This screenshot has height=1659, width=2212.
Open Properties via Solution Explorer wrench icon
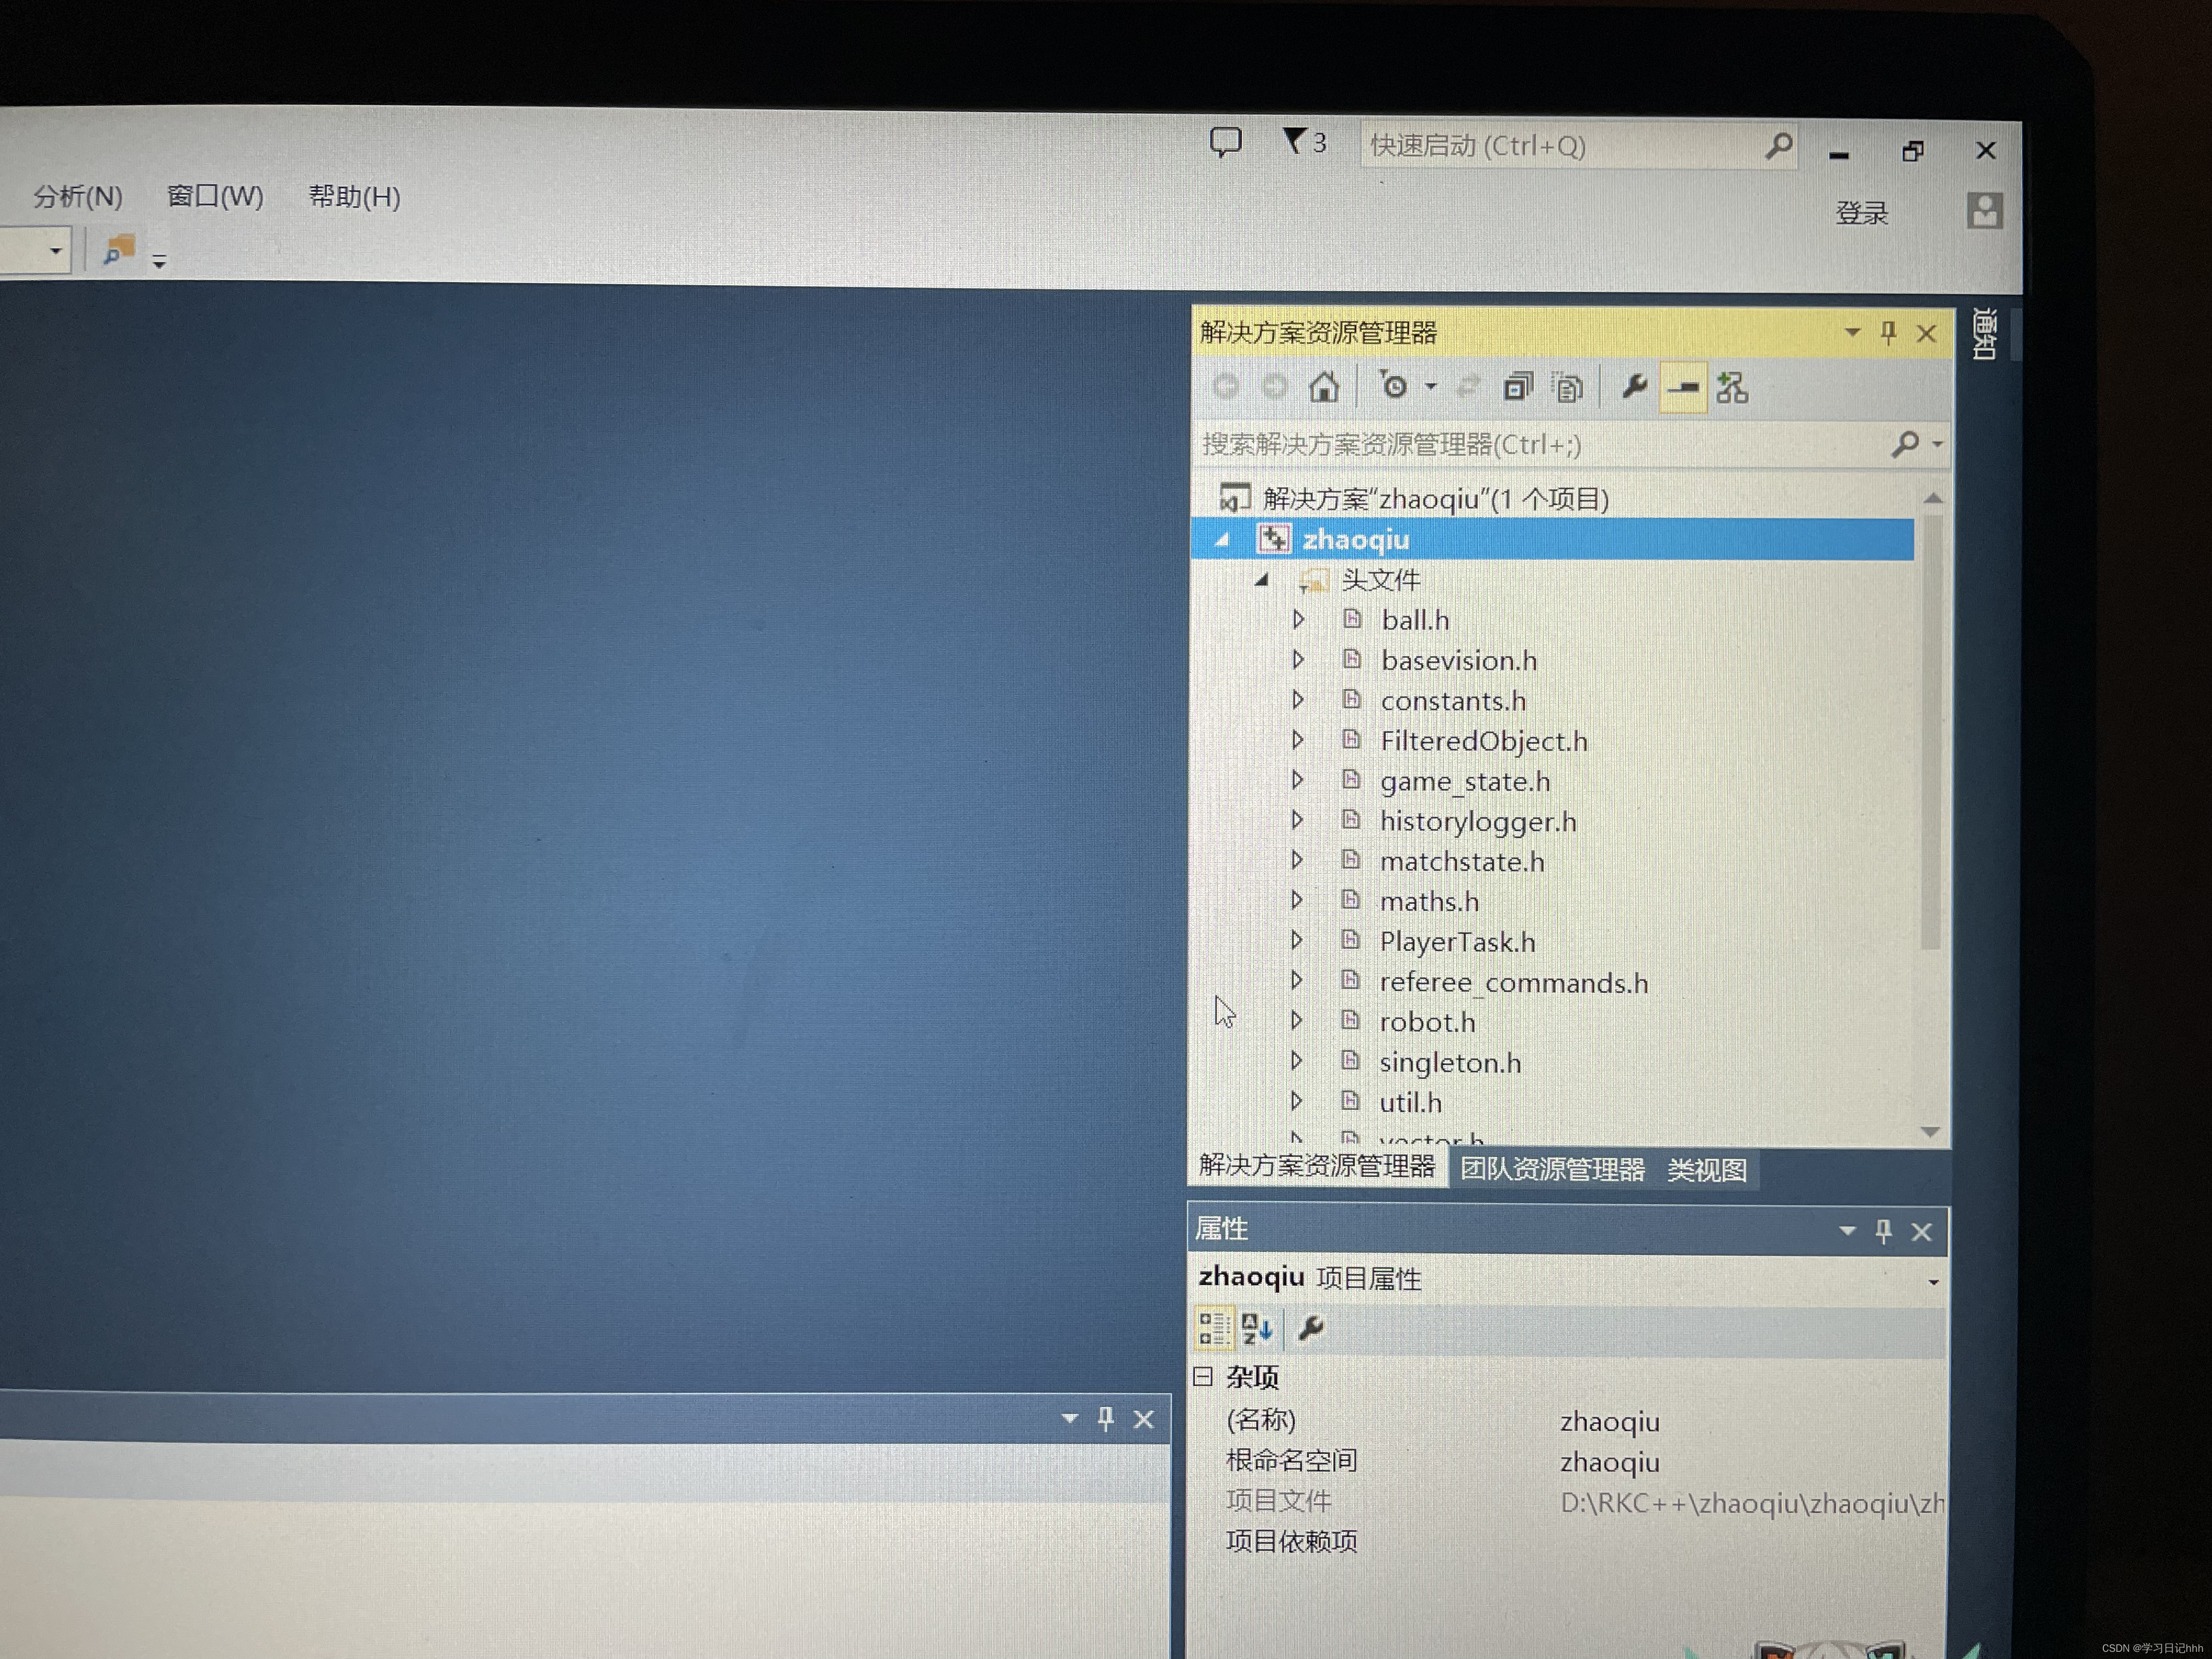pyautogui.click(x=1634, y=386)
